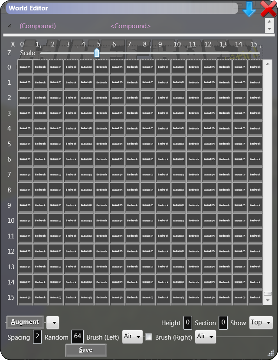The height and width of the screenshot is (360, 278).
Task: Expand the (Compound) tree triangle
Action: pyautogui.click(x=10, y=26)
